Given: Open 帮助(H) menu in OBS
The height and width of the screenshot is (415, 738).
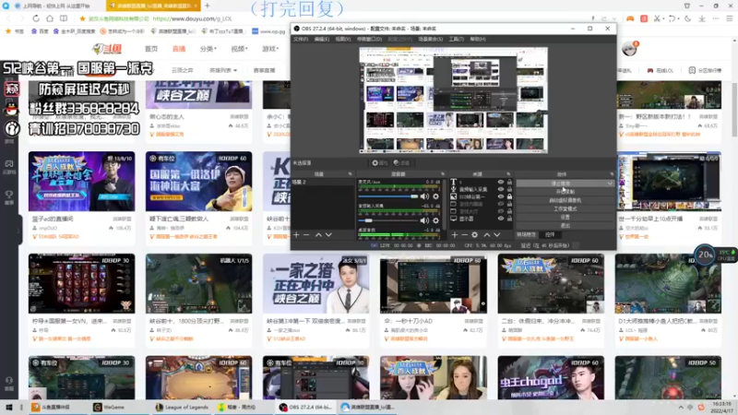Looking at the screenshot, I should coord(478,39).
